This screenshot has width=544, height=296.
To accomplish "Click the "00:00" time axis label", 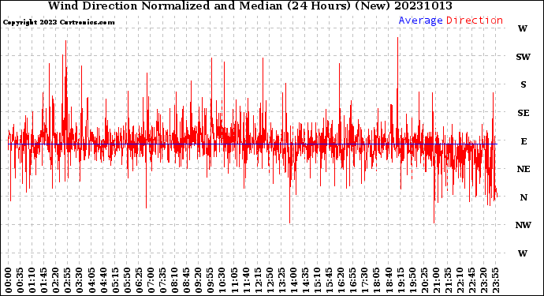I will coord(9,280).
